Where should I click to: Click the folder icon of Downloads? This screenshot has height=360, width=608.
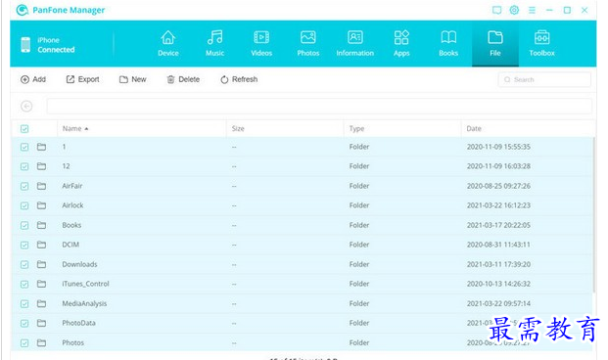[41, 264]
